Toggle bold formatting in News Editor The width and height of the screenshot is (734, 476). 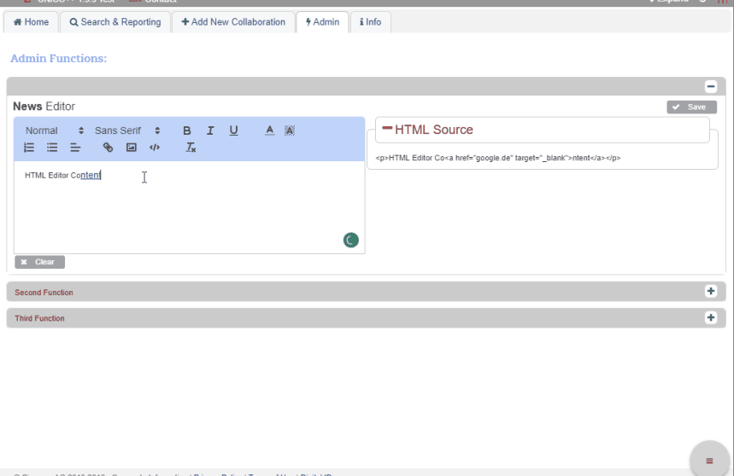(x=187, y=131)
